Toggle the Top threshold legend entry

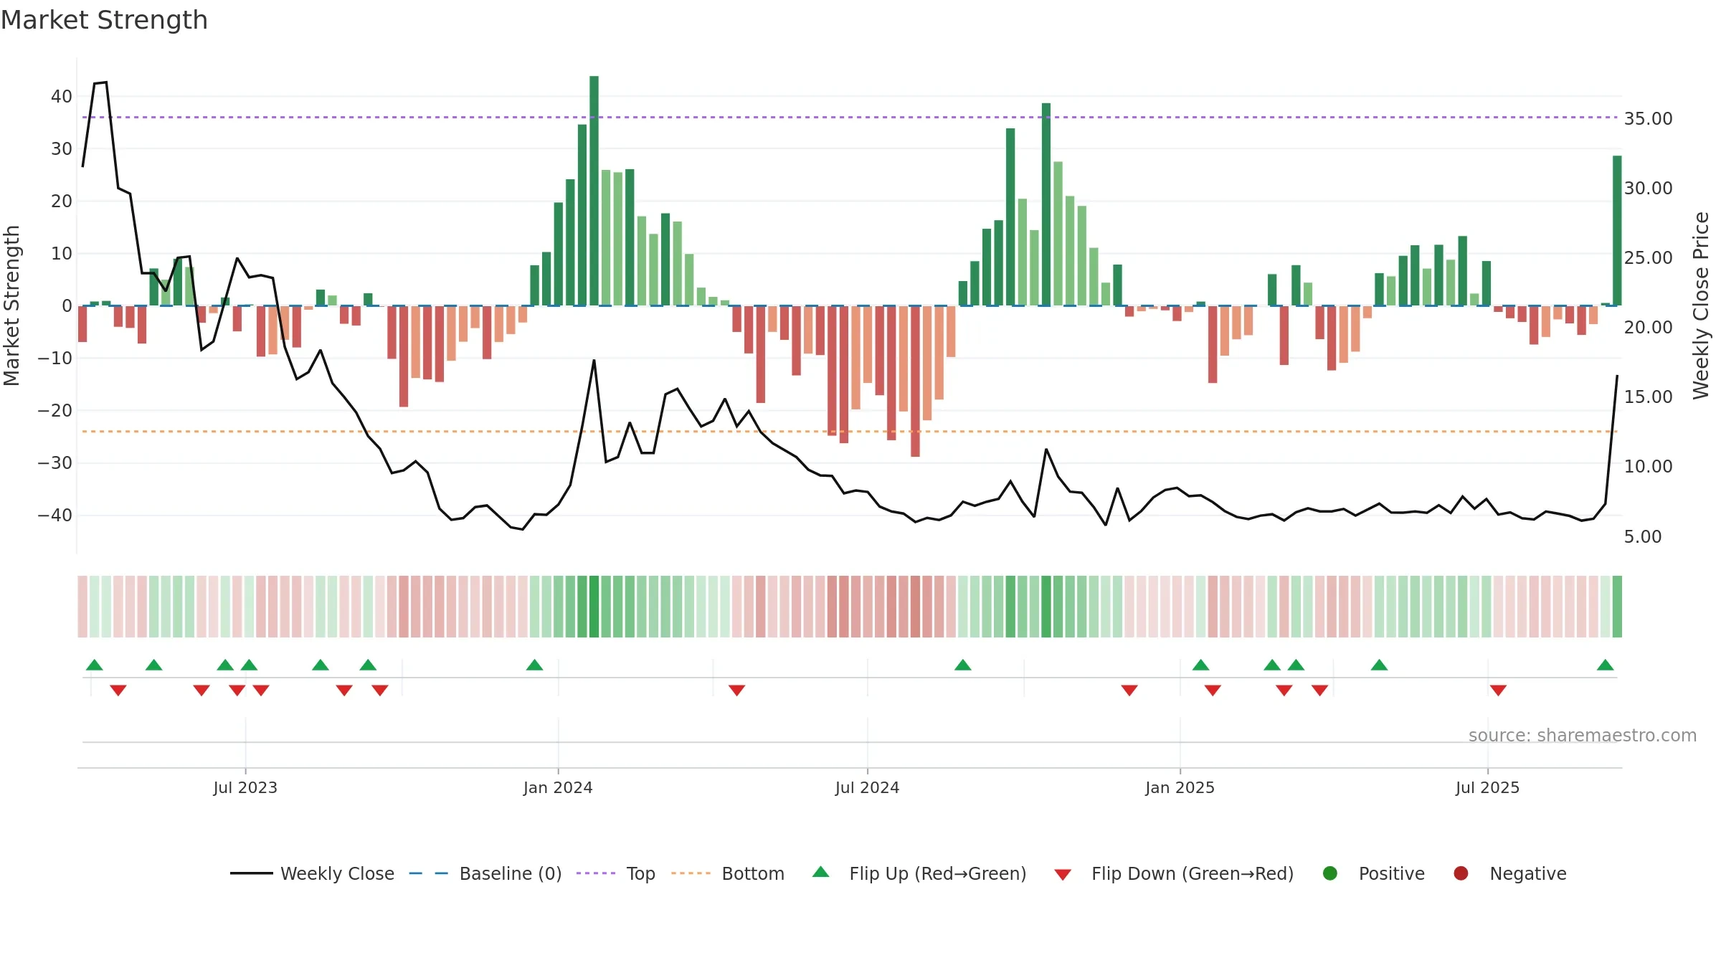[x=615, y=873]
